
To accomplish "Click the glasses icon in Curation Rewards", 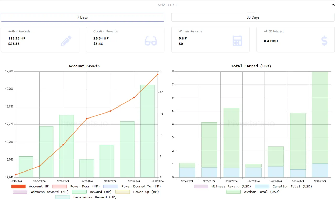I will 151,41.
